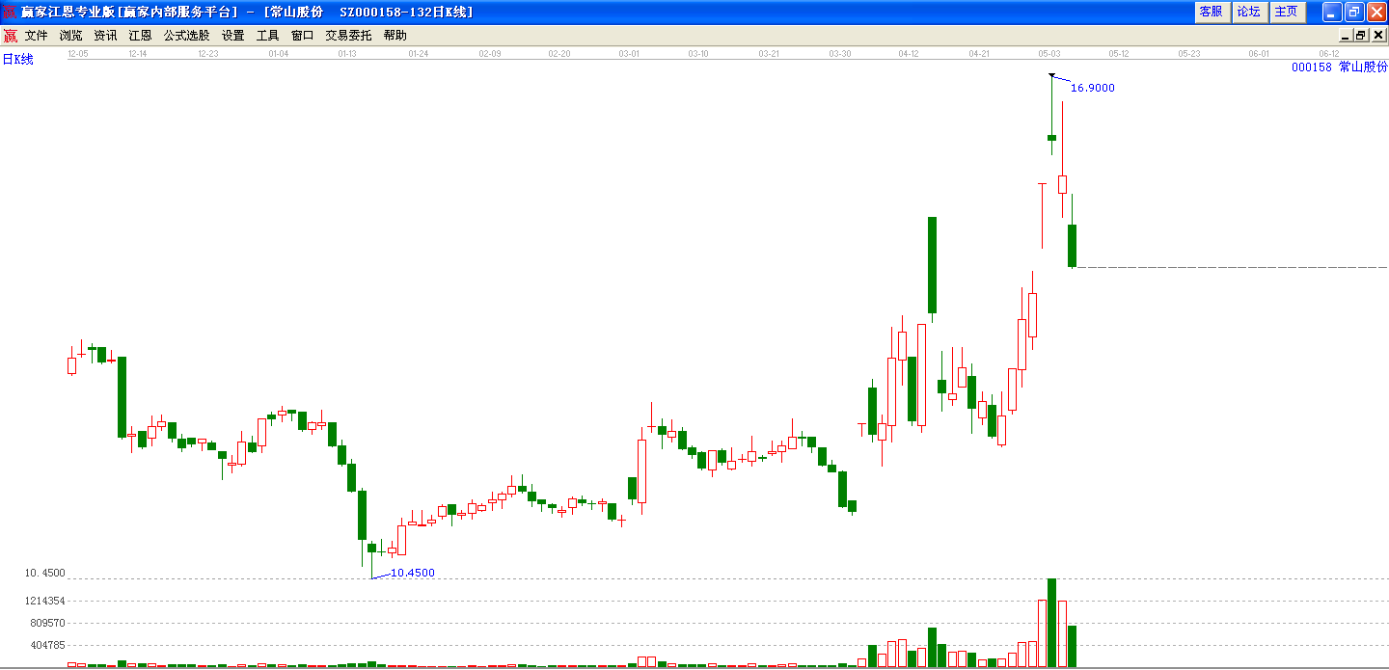This screenshot has height=670, width=1389.
Task: Open the 设置 menu
Action: point(233,35)
